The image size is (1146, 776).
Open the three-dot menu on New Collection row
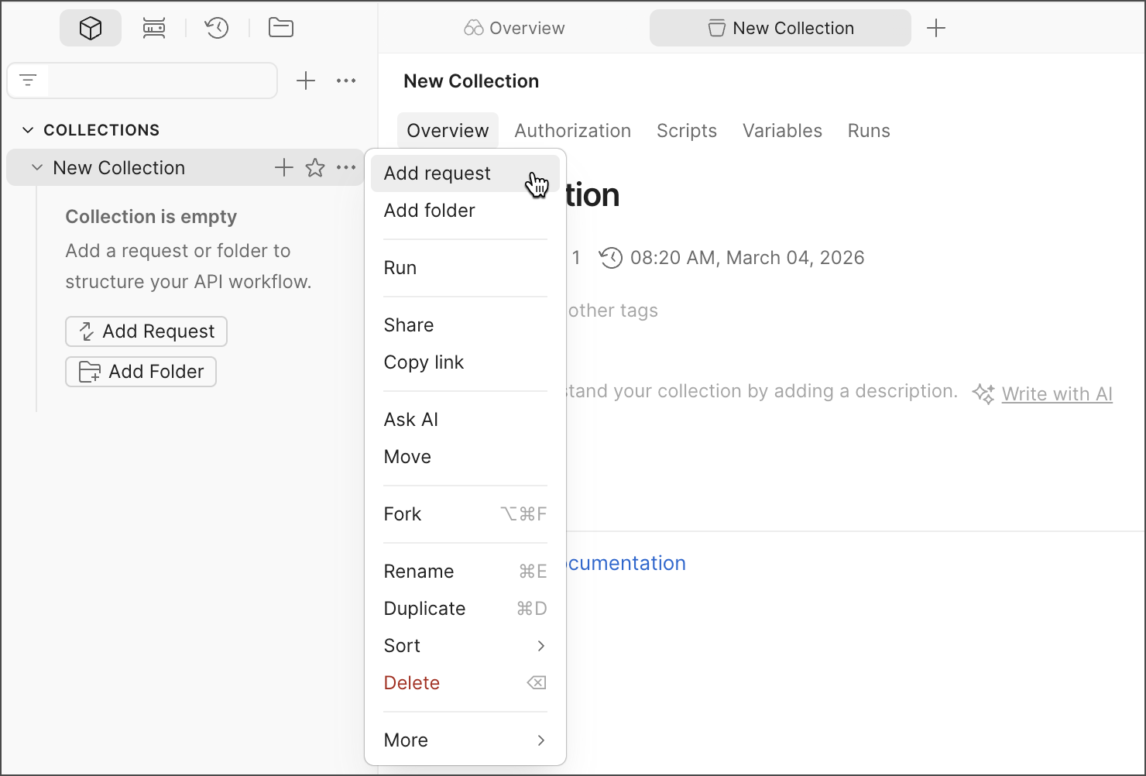pos(346,168)
